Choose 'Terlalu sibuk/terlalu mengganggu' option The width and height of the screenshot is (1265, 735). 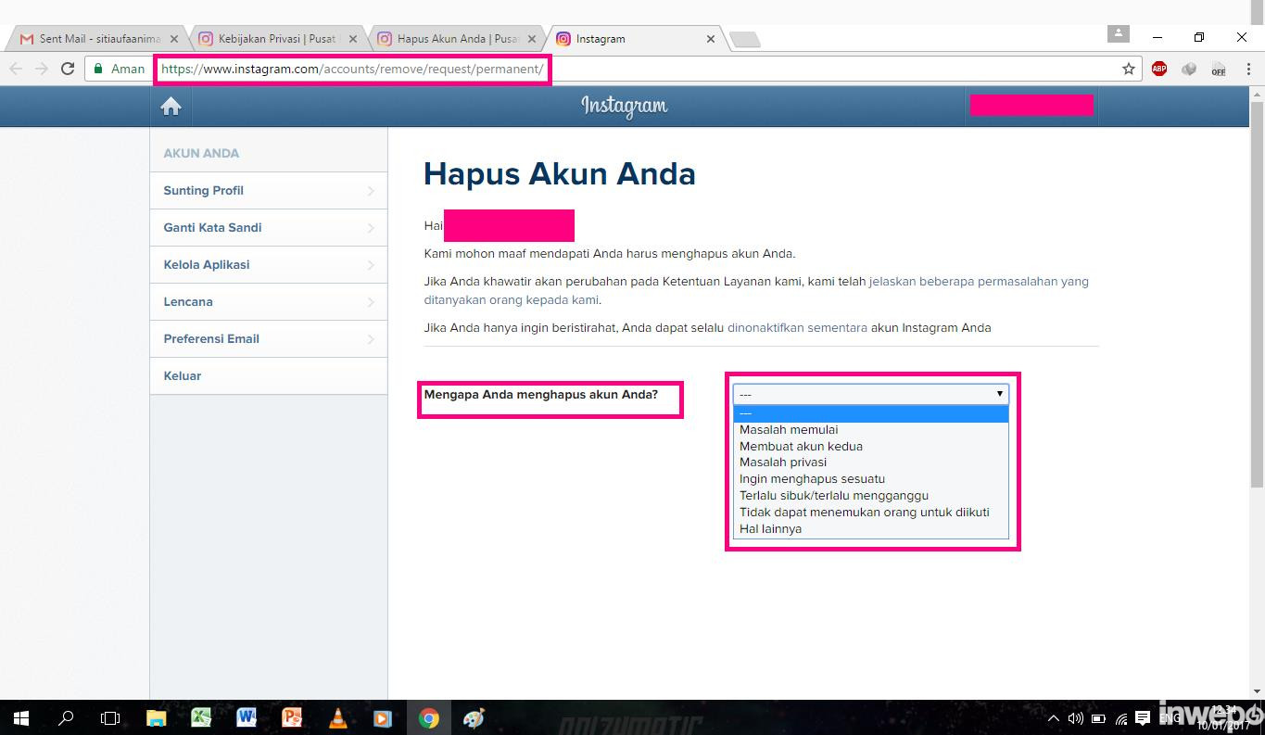(870, 495)
